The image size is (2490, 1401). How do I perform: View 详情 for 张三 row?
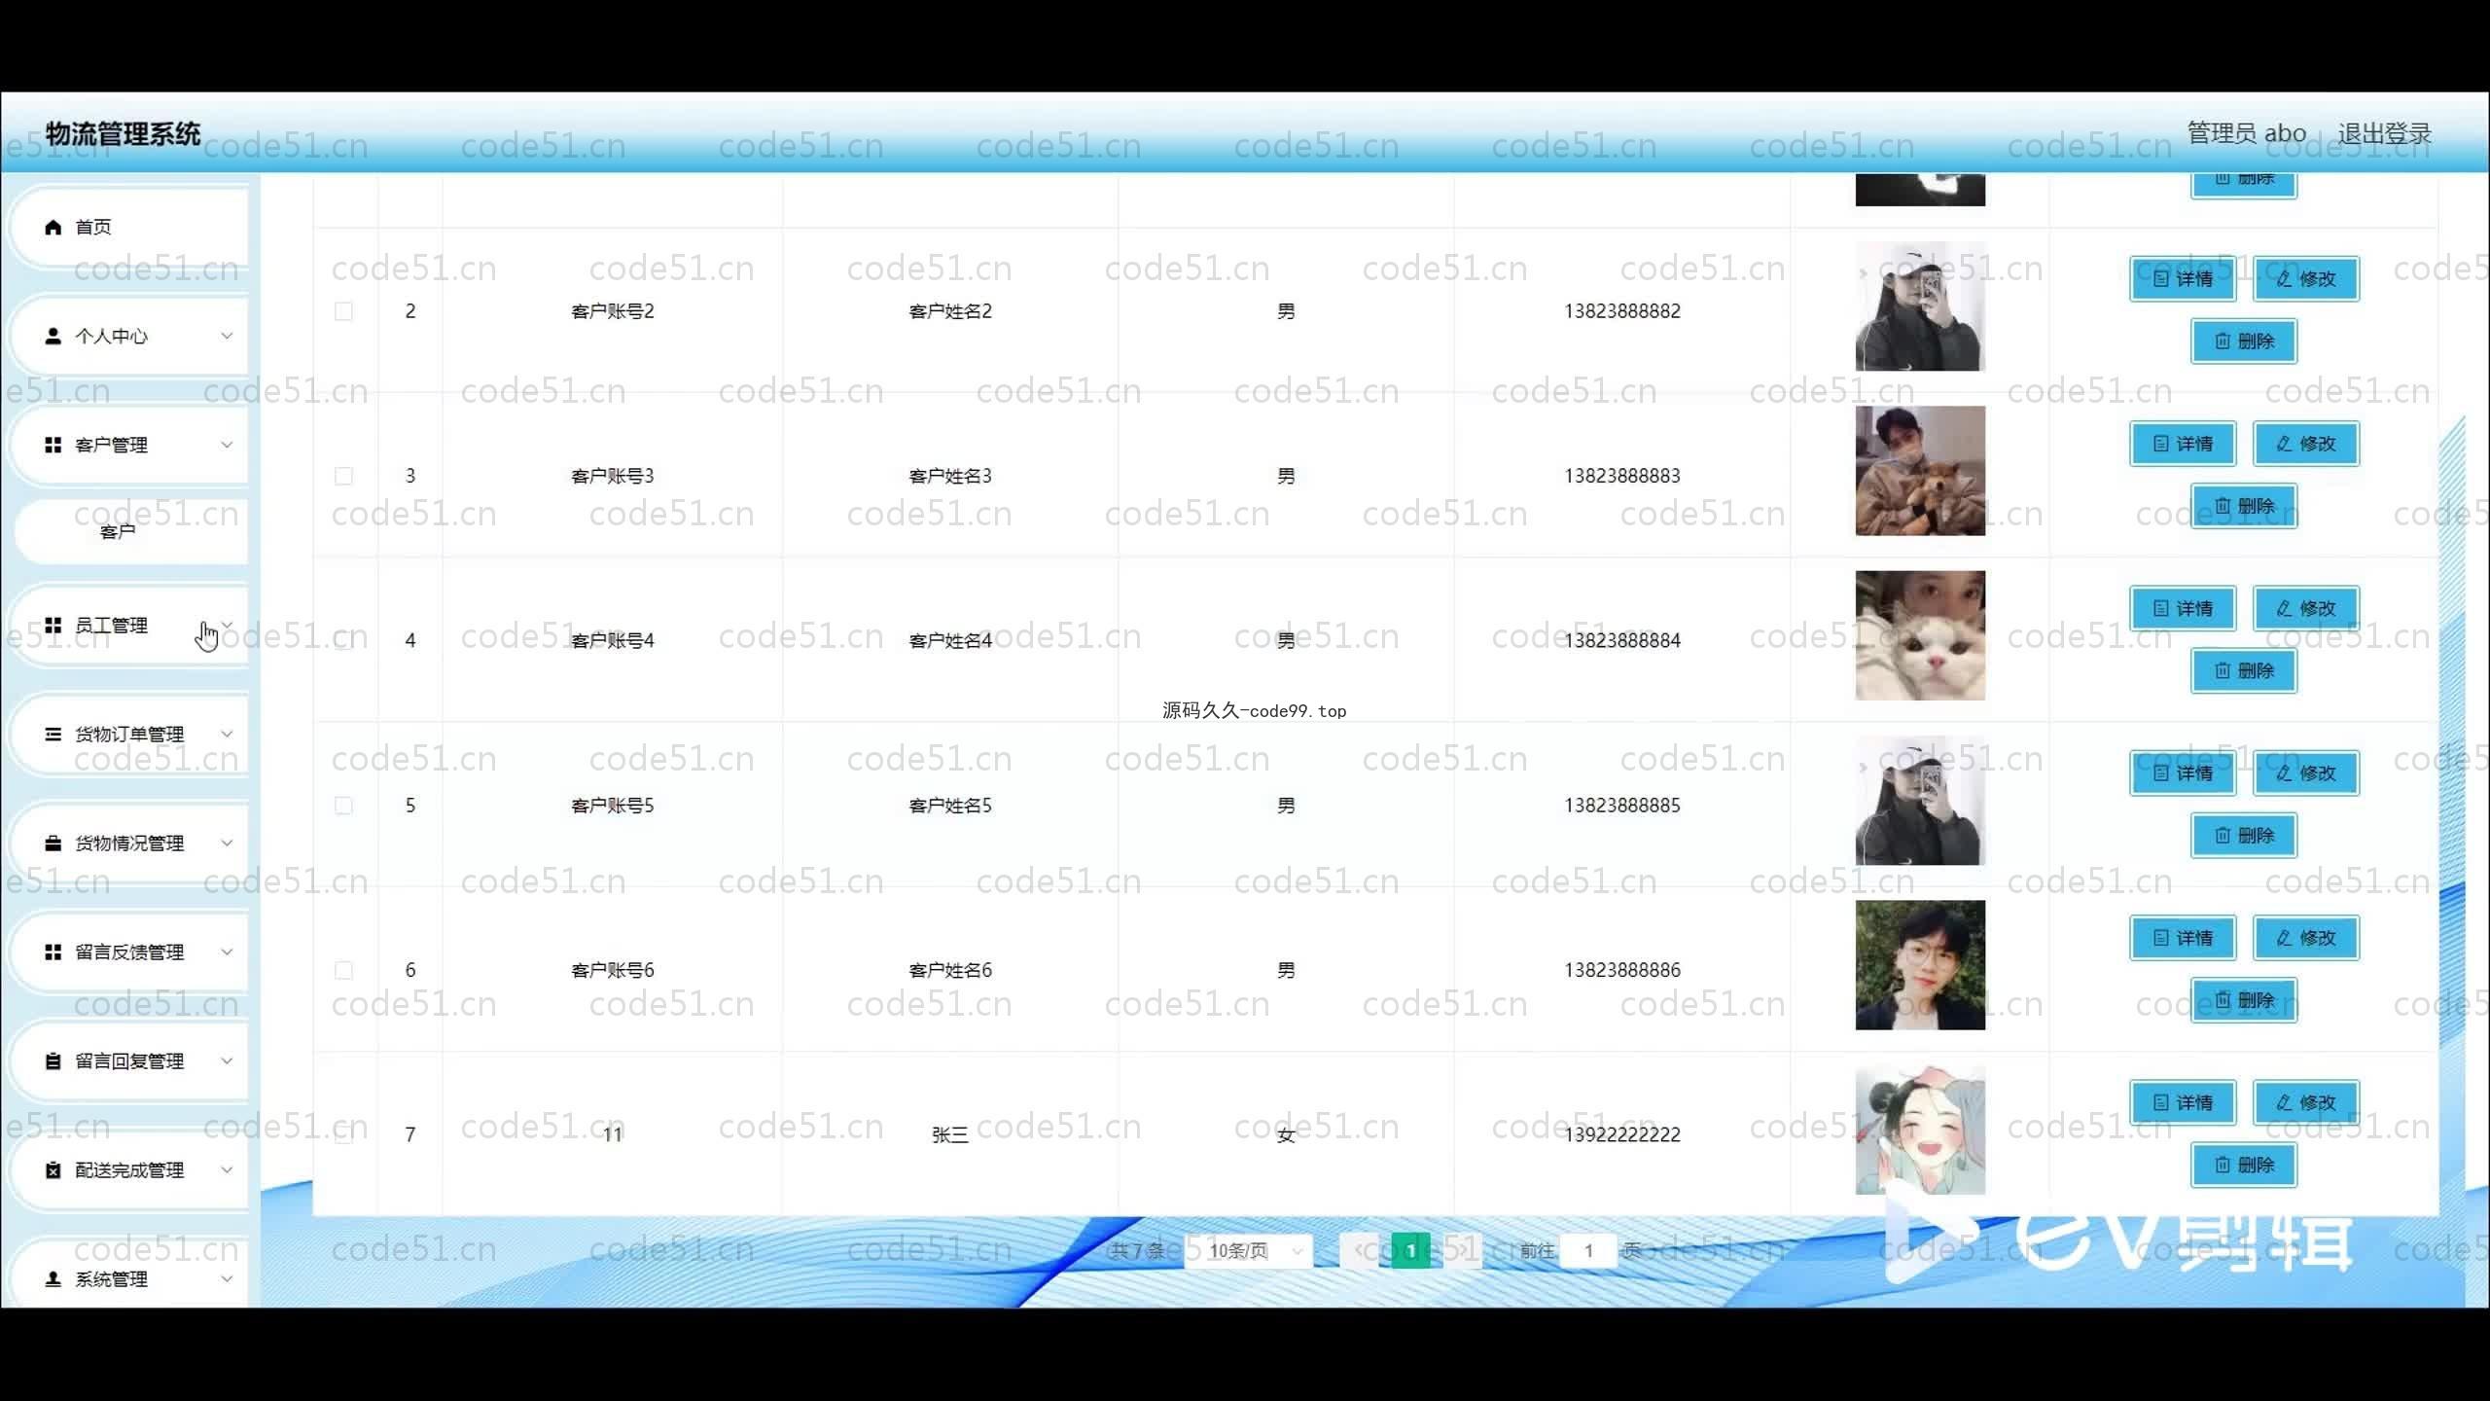tap(2183, 1103)
